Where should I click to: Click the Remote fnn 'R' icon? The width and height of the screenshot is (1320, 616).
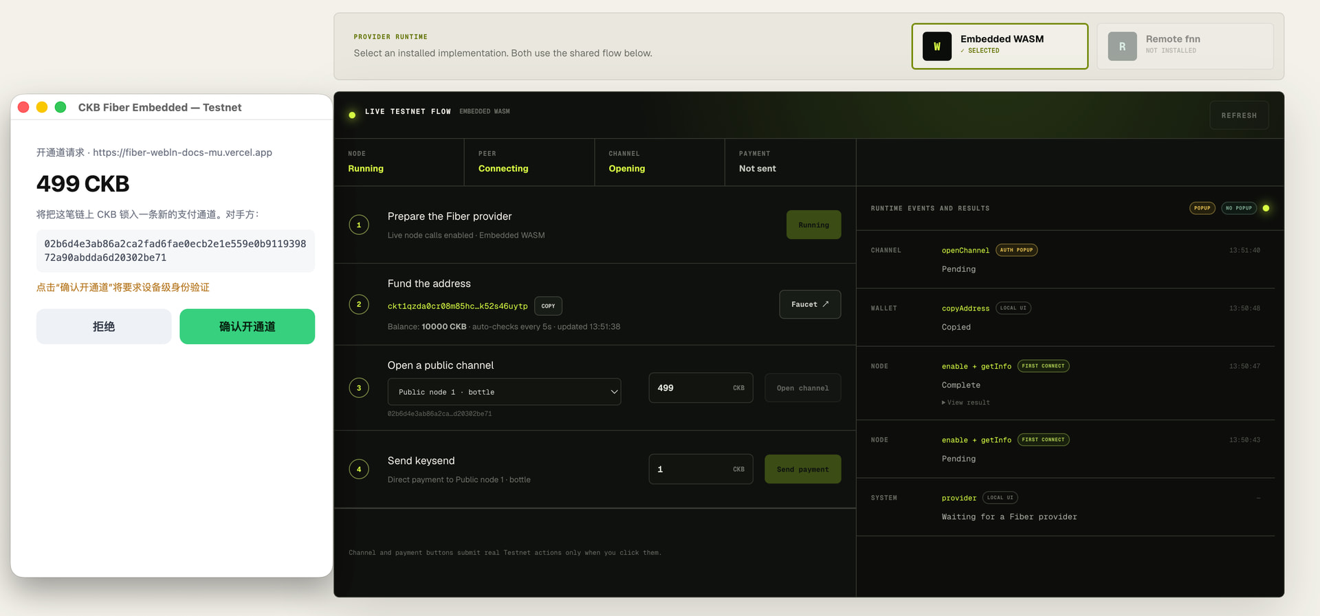1122,47
